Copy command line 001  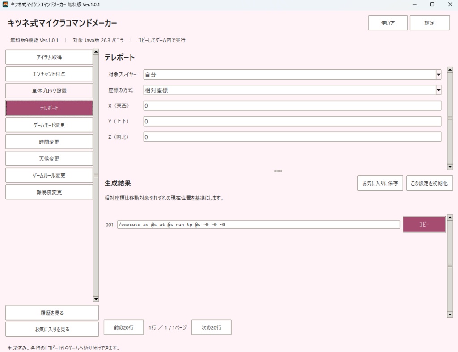pyautogui.click(x=424, y=225)
